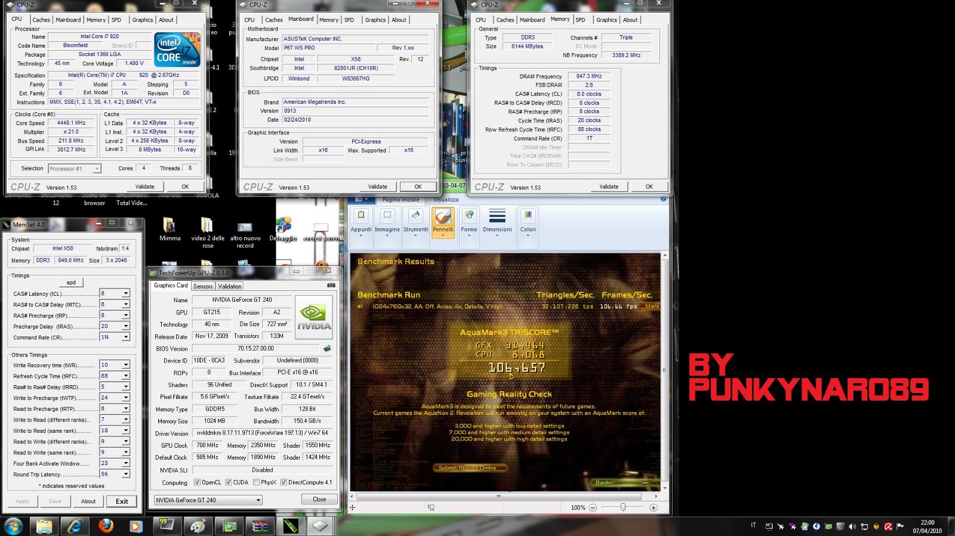Open the Four Bank Activate Window dropdown
This screenshot has width=955, height=536.
(x=126, y=463)
